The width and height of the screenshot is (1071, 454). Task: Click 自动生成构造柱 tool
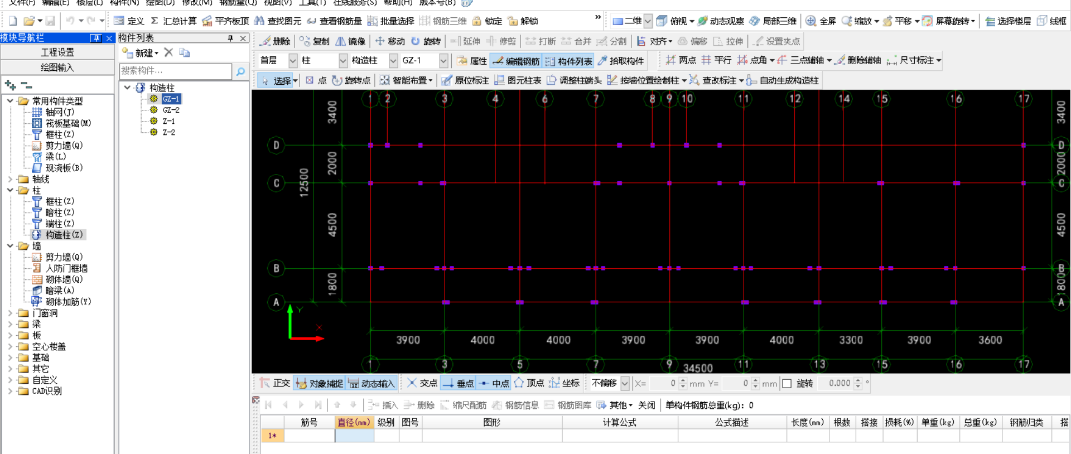pyautogui.click(x=782, y=80)
